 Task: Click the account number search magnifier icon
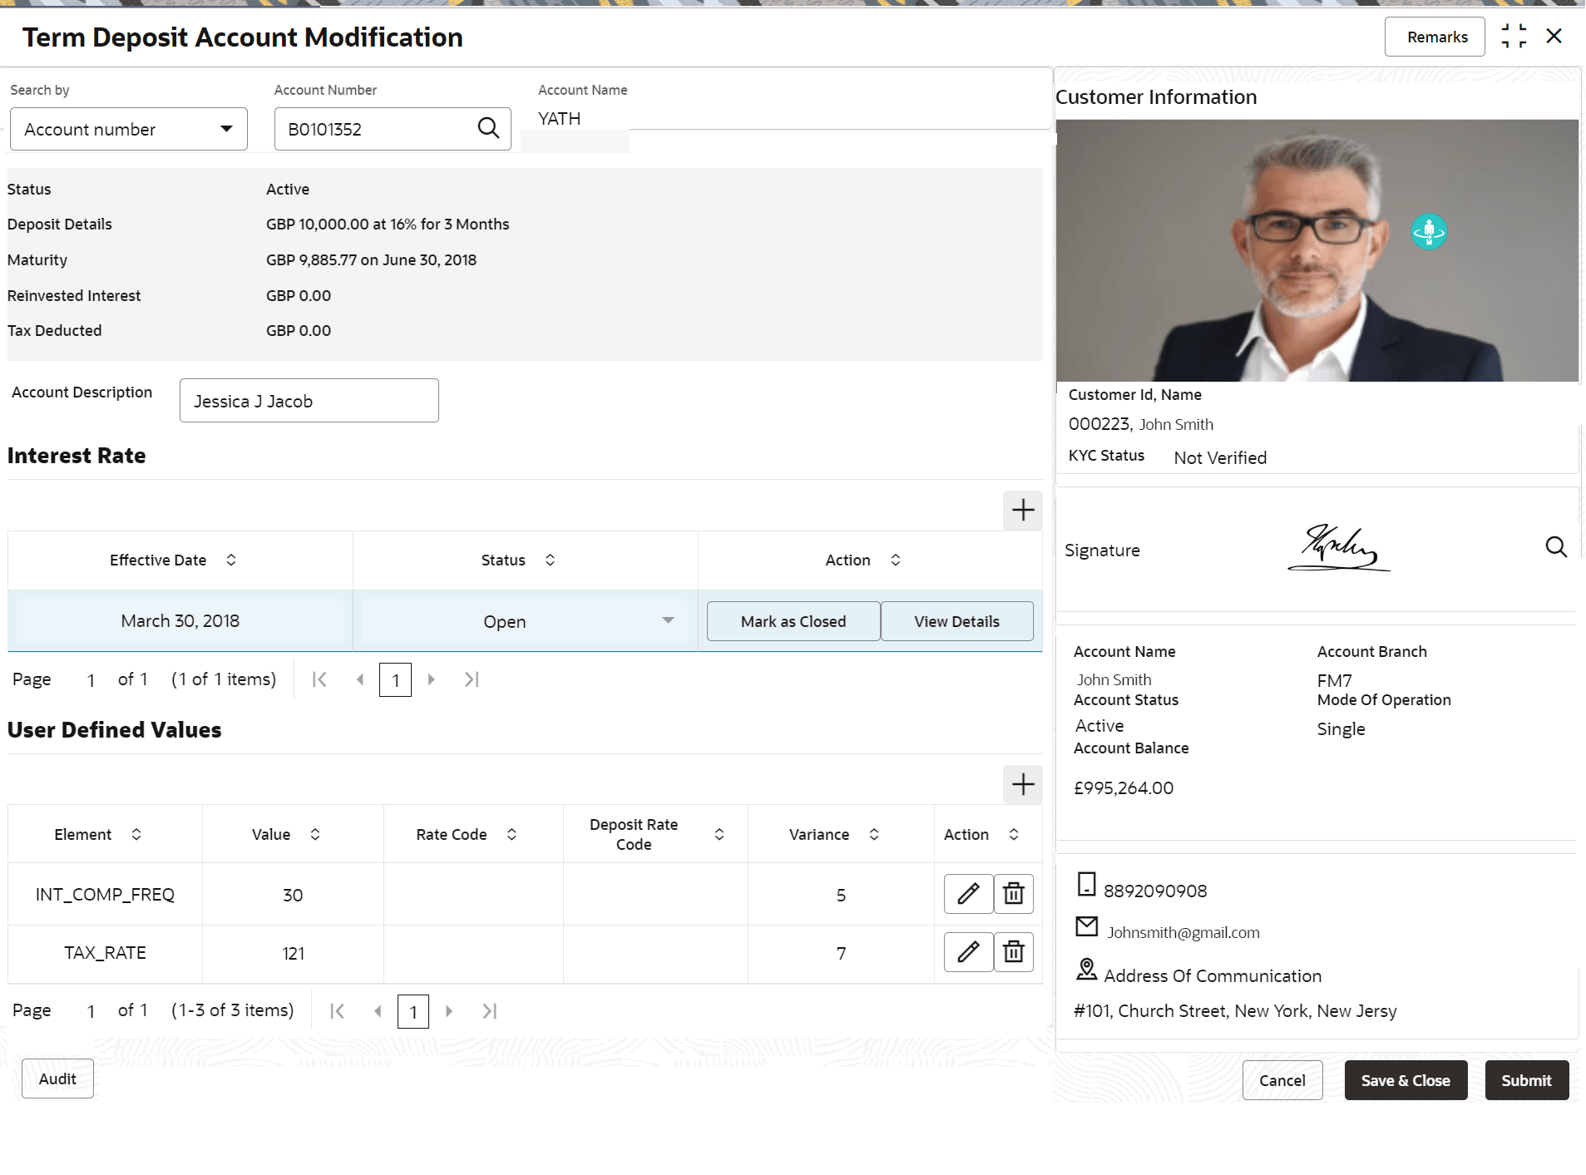[x=488, y=128]
